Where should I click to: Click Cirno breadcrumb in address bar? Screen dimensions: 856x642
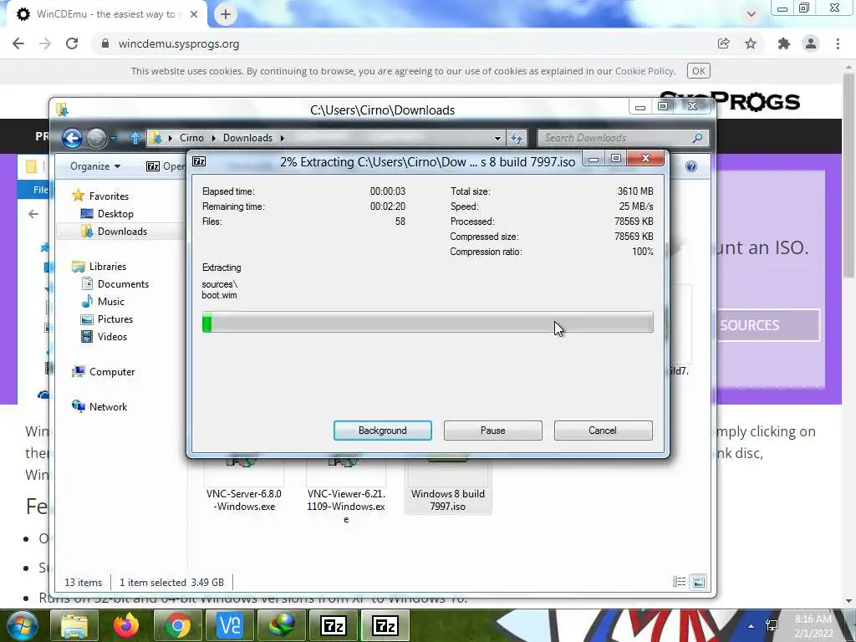[191, 138]
